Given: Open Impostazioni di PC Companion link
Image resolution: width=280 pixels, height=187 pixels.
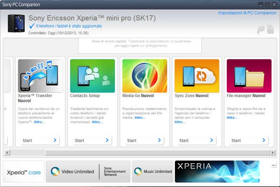Looking at the screenshot, I should click(x=247, y=13).
